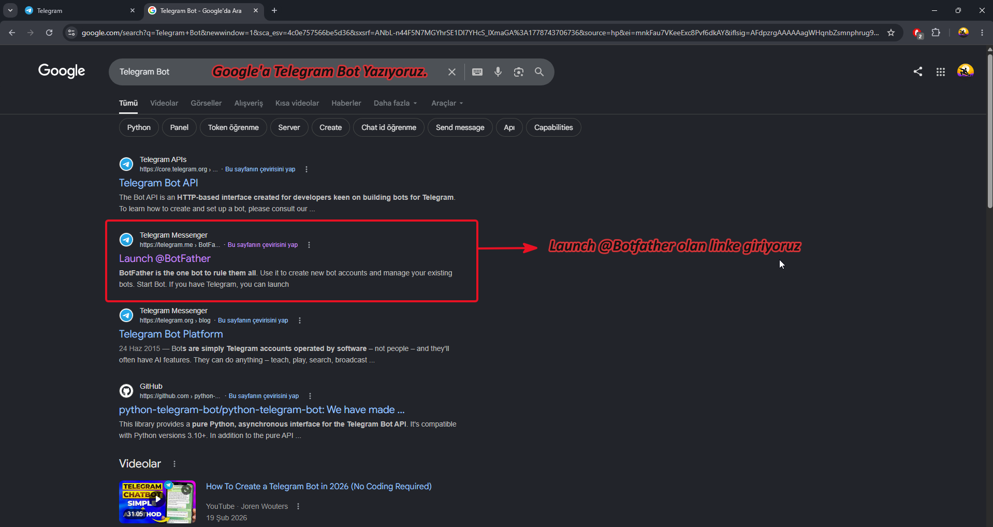Image resolution: width=993 pixels, height=527 pixels.
Task: Open Videolar section options menu
Action: 174,464
